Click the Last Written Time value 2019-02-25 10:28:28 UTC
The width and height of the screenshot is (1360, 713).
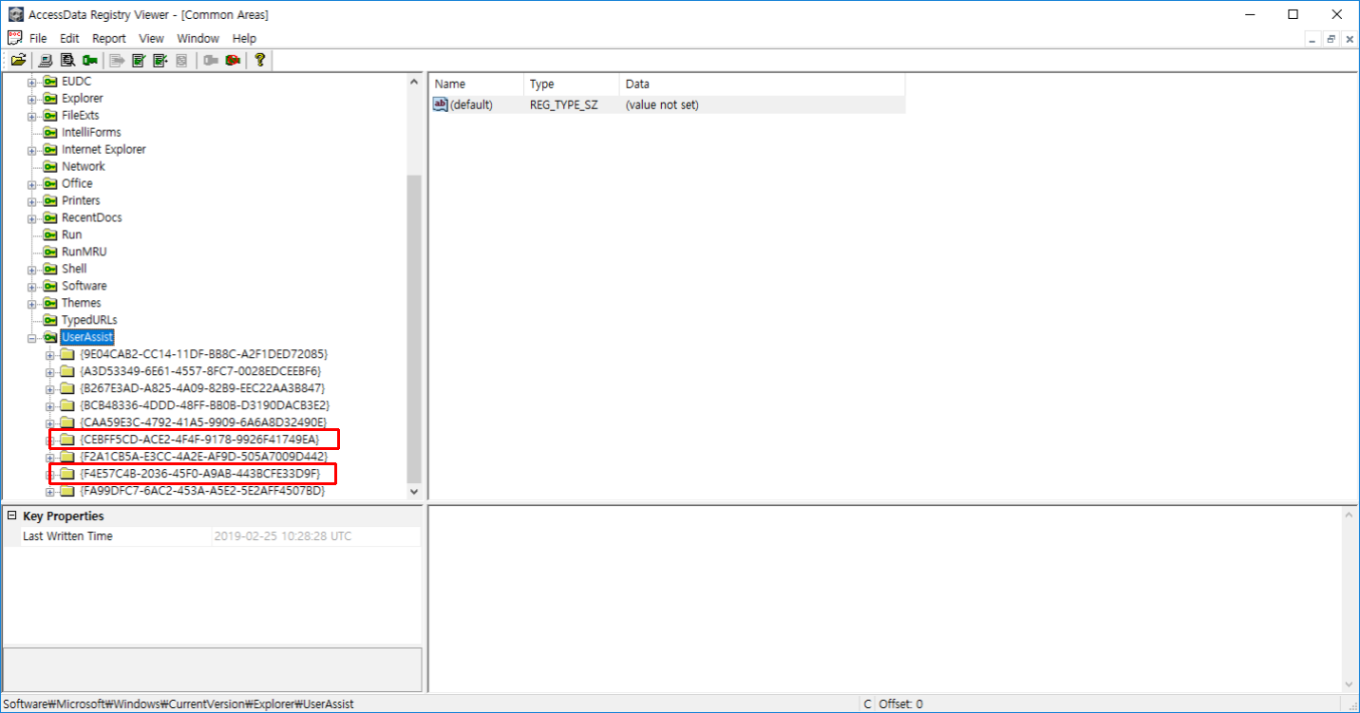(283, 536)
